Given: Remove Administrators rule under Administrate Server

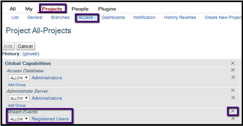Looking at the screenshot, I should click(233, 98).
